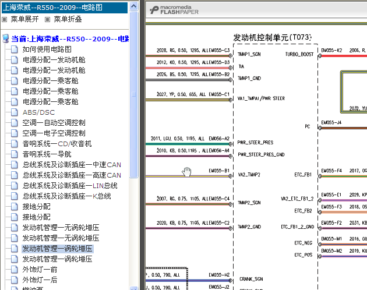Click page icon beside 音响系统—CD/收音机
This screenshot has height=290, width=367.
tap(15, 144)
